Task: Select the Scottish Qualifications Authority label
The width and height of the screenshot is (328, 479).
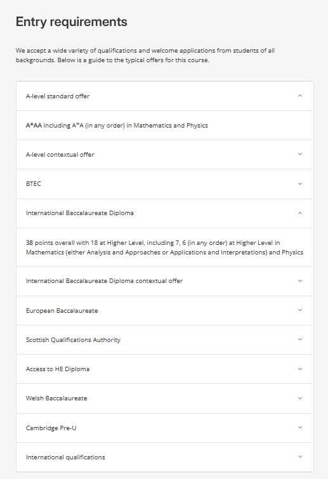Action: [x=74, y=340]
